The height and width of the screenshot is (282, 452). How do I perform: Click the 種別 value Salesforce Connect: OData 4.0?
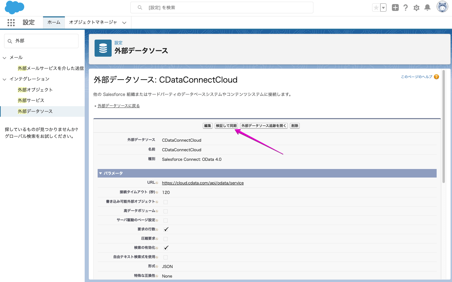tap(192, 159)
